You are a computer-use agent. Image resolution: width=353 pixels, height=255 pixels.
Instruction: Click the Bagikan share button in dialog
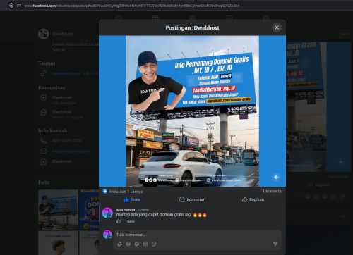(x=253, y=199)
